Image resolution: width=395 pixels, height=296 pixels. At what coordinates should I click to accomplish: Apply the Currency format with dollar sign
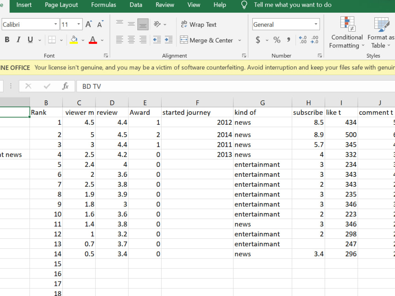(x=258, y=40)
